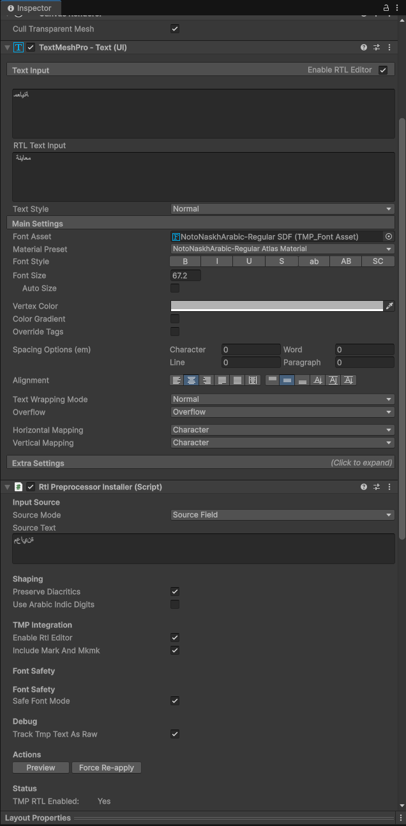
Task: Open Rtl Preprocessor Installer help reference
Action: (x=364, y=487)
